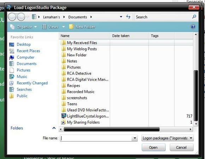Click the refresh icon next to address bar
Screen dimensions: 205x159
pyautogui.click(x=128, y=17)
